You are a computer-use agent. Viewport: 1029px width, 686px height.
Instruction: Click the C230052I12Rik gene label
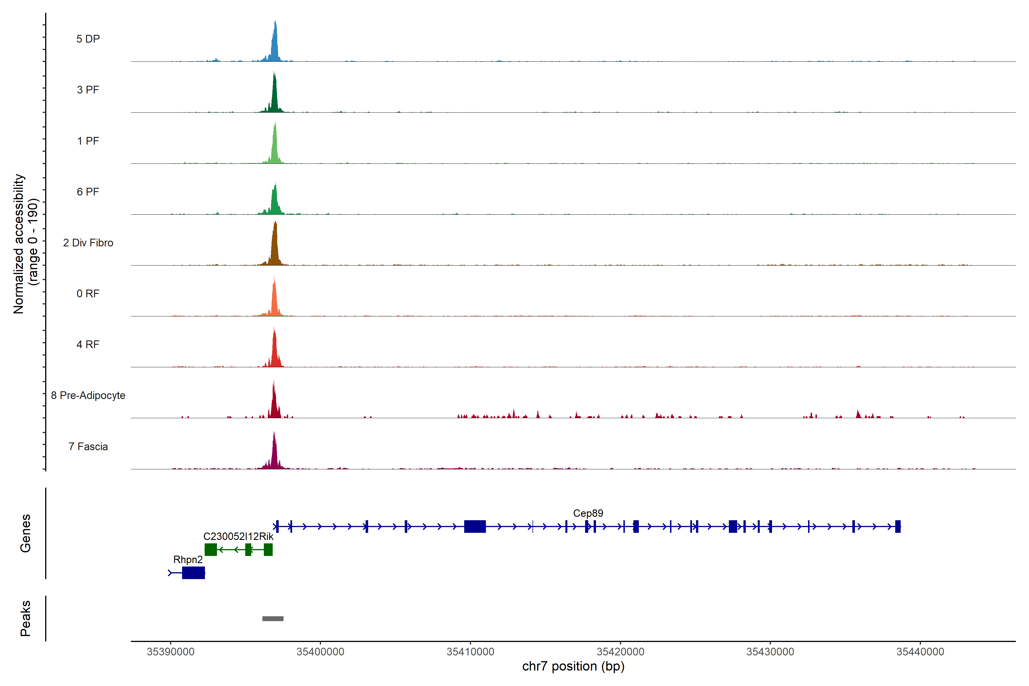(238, 537)
